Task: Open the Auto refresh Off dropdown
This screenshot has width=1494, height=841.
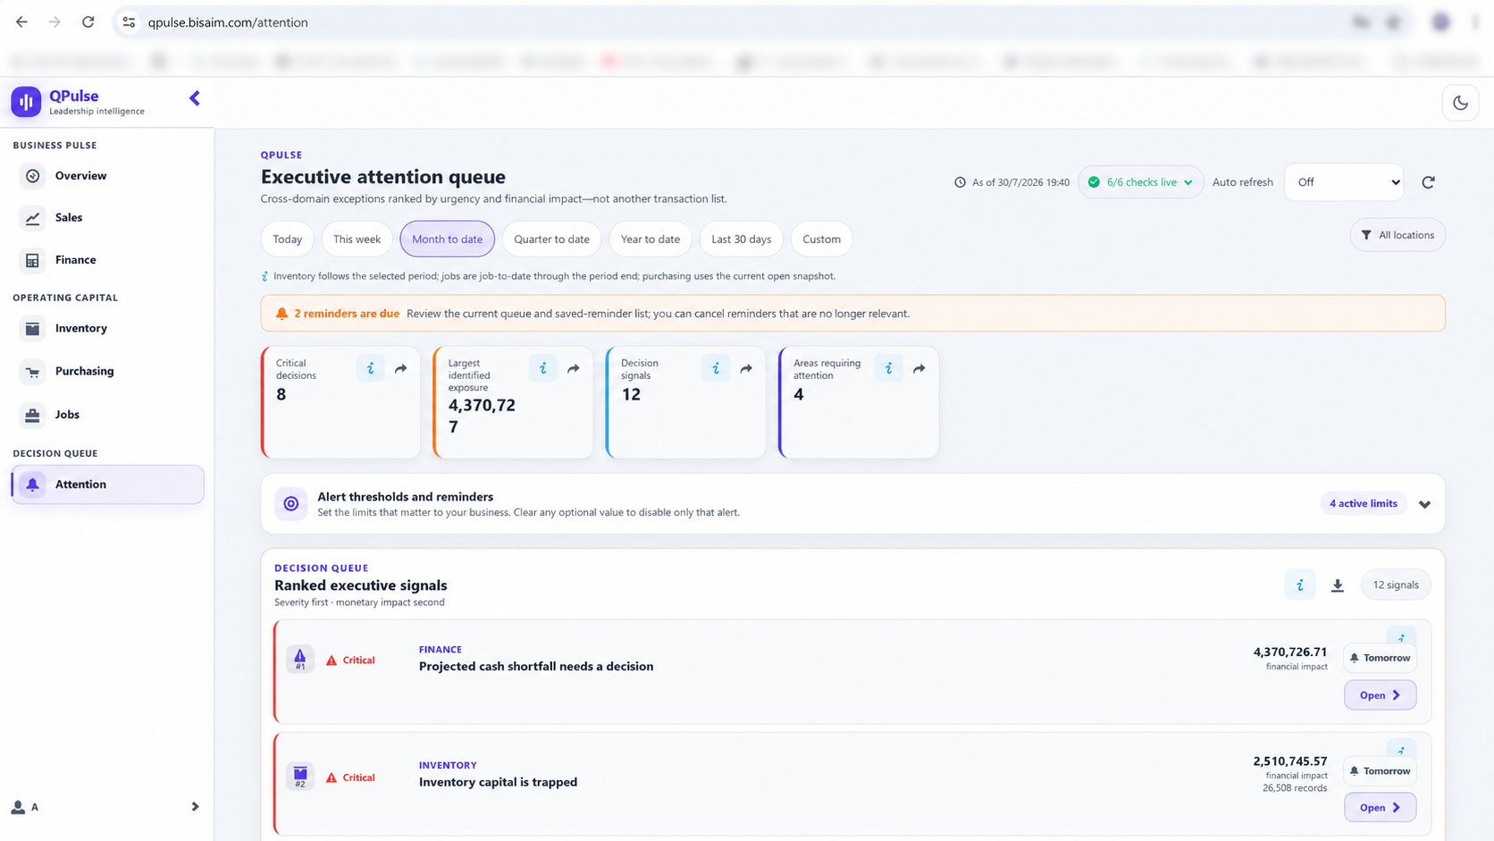Action: [1343, 182]
